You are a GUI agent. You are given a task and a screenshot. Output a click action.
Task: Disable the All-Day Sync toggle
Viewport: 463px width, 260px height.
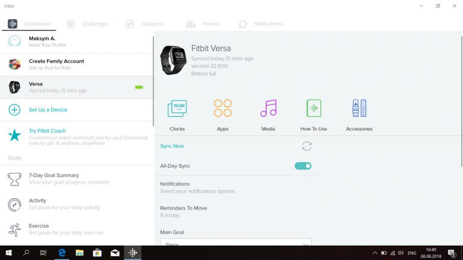pyautogui.click(x=303, y=166)
